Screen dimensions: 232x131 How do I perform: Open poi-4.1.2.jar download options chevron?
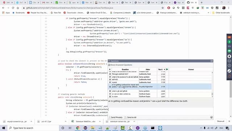click(x=66, y=122)
